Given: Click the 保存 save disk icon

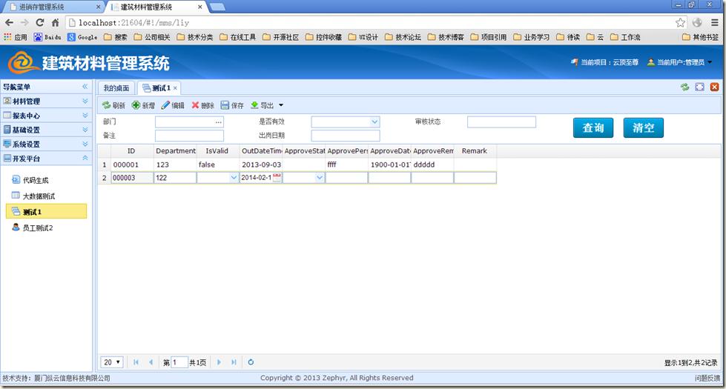Looking at the screenshot, I should [x=225, y=105].
